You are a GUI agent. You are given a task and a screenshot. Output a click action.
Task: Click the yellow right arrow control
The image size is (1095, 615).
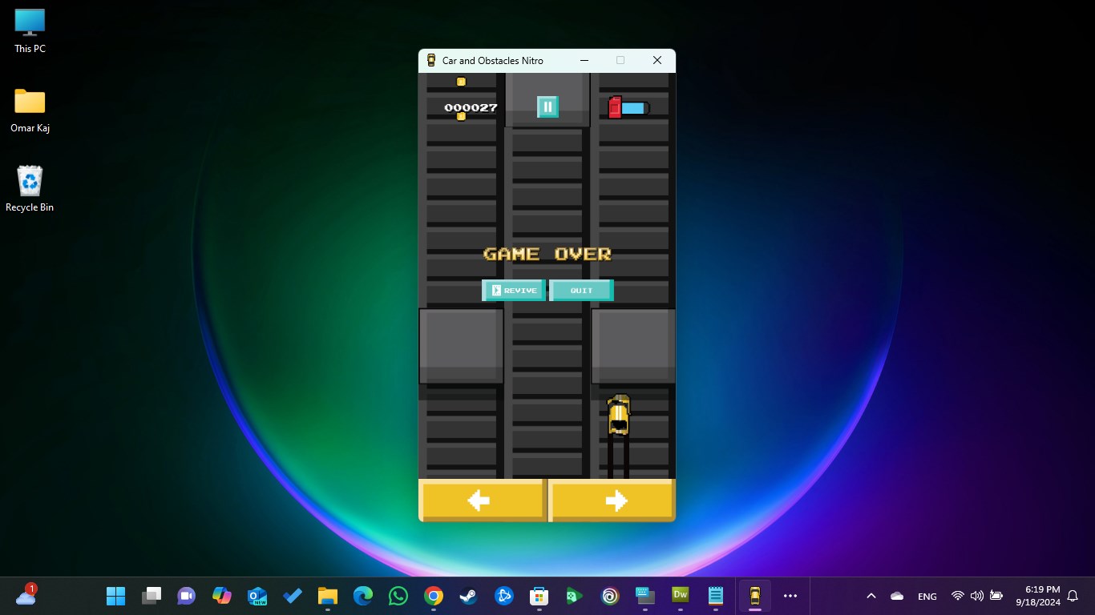click(x=612, y=500)
